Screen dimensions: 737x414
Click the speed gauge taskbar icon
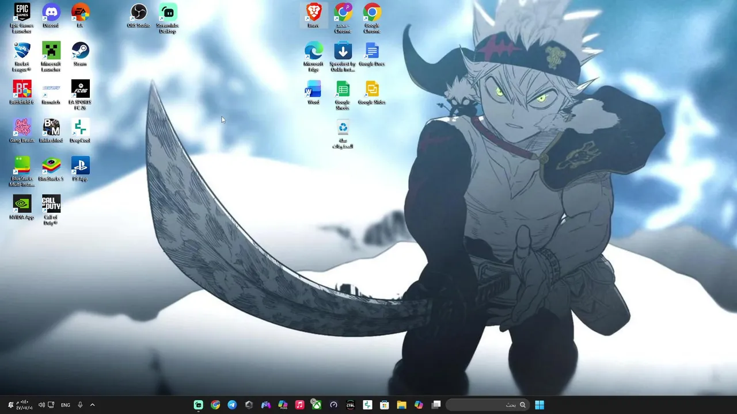point(333,405)
